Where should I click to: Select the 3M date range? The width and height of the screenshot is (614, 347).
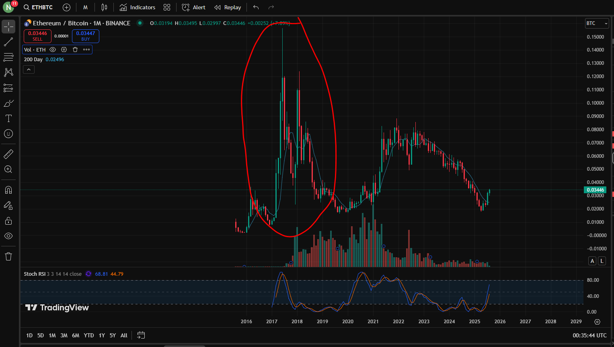[x=64, y=335]
